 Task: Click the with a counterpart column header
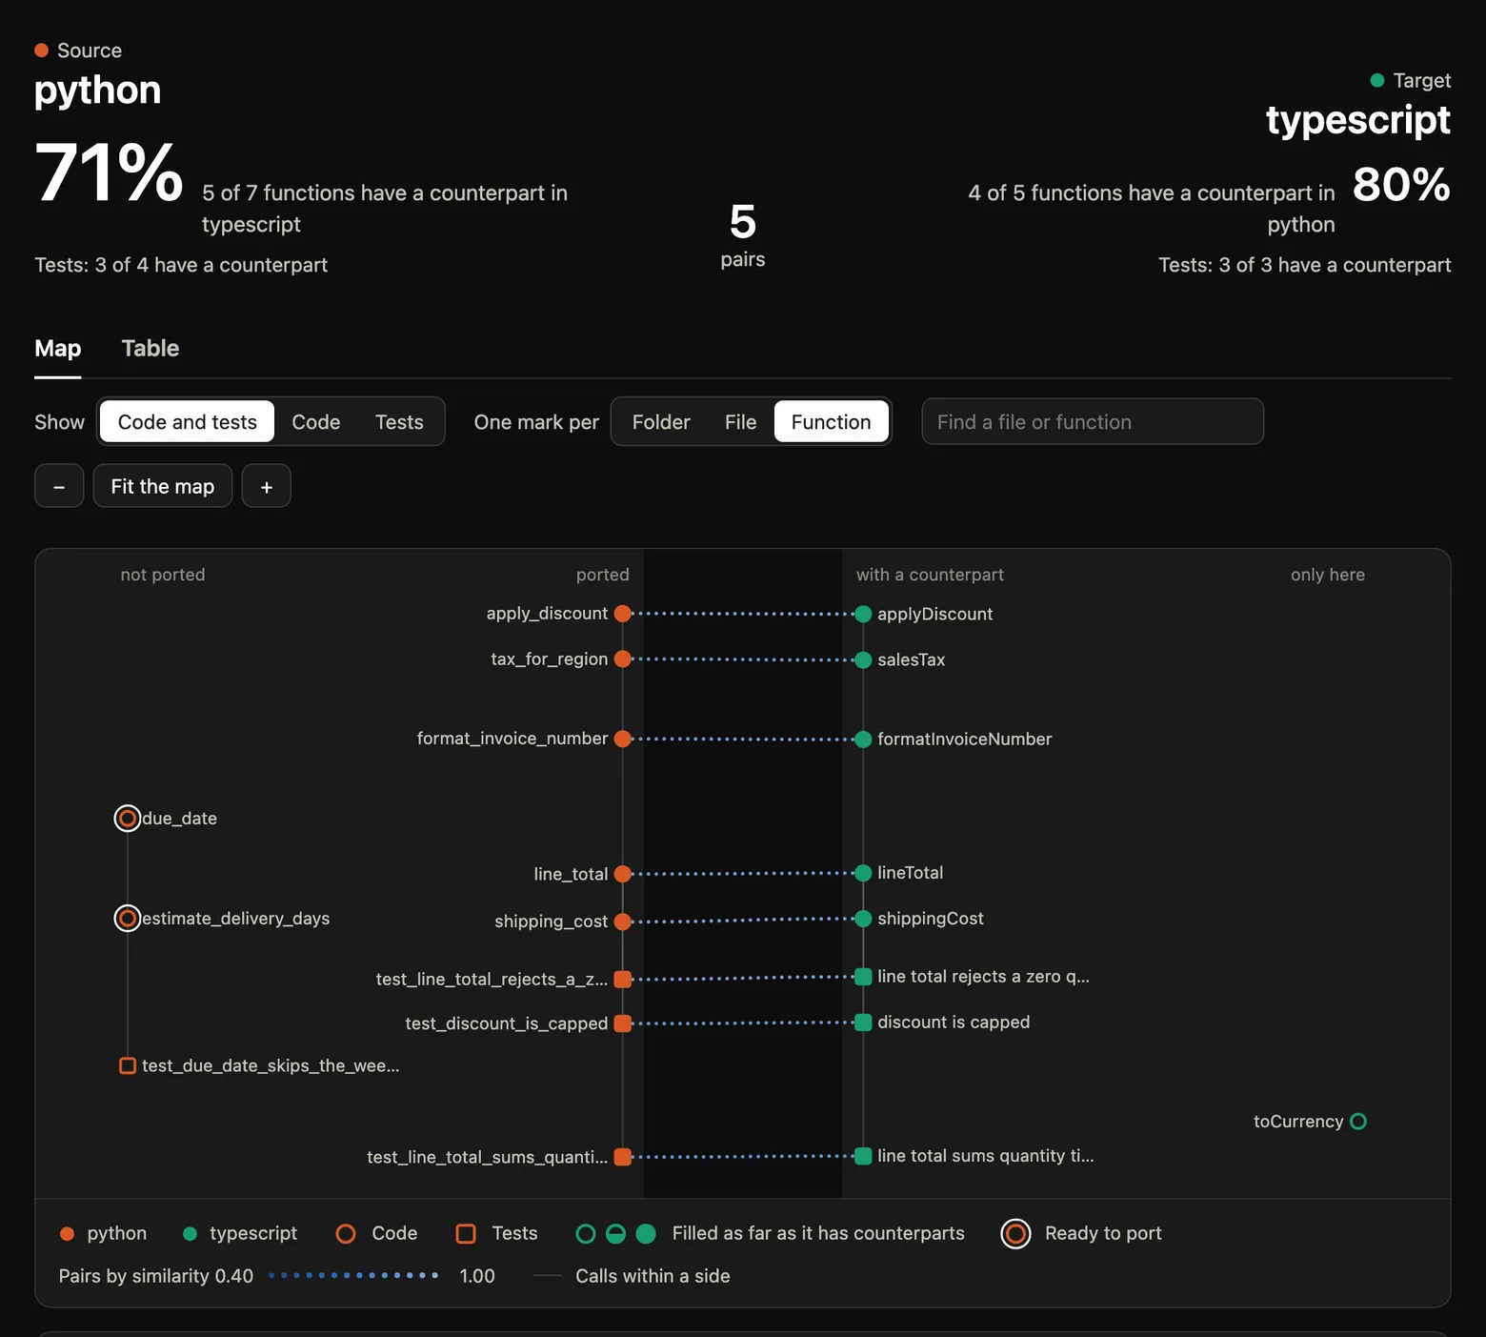930,575
